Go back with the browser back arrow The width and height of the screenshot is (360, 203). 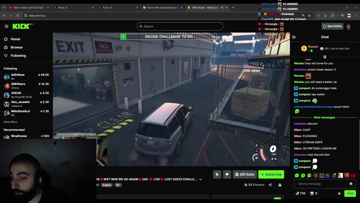(x=4, y=16)
